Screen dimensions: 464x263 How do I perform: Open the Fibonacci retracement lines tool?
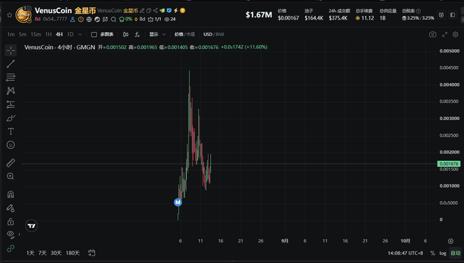click(x=11, y=78)
